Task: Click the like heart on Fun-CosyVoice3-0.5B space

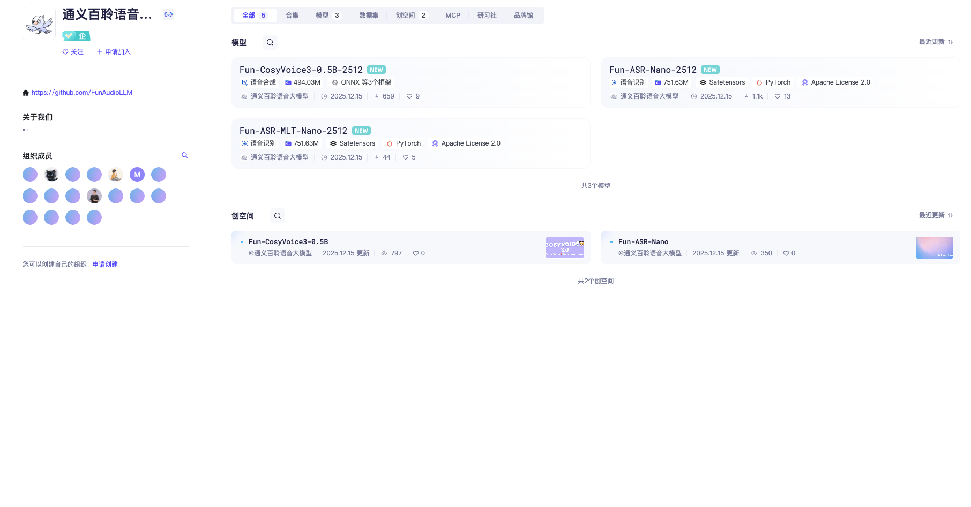Action: pos(415,254)
